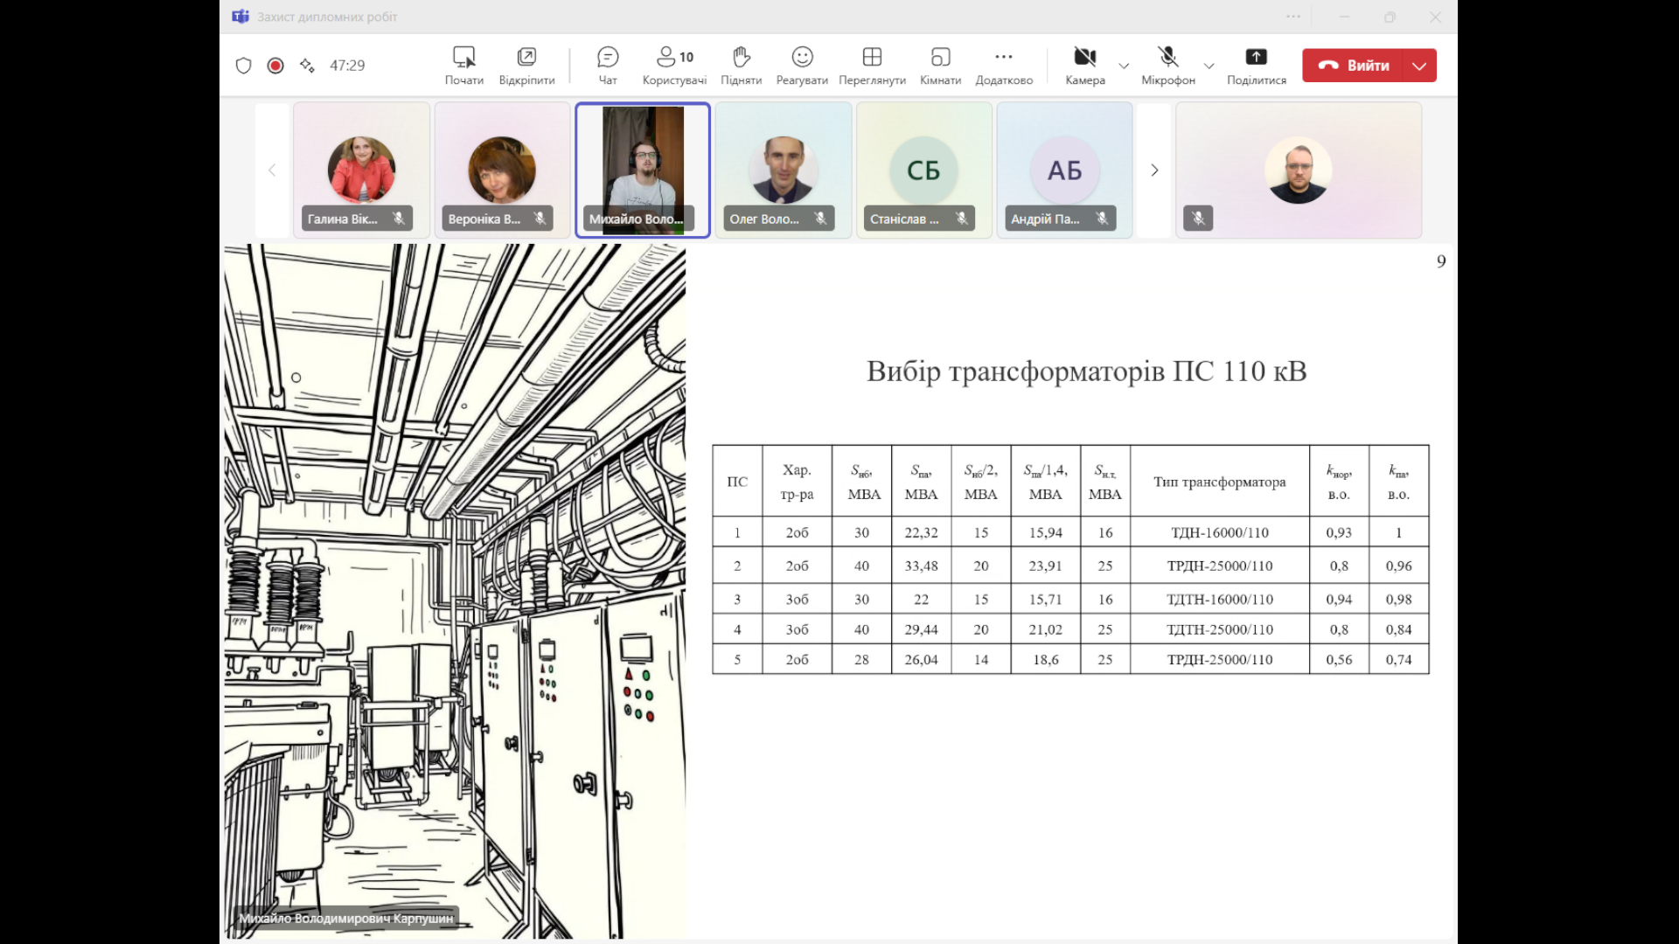
Task: Unmute the microphone (Мікрофон)
Action: 1167,65
